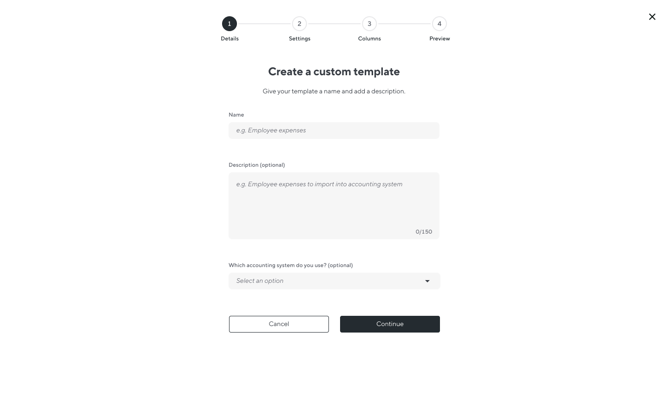This screenshot has height=418, width=669.
Task: Click the step 3 Columns circle
Action: [369, 24]
